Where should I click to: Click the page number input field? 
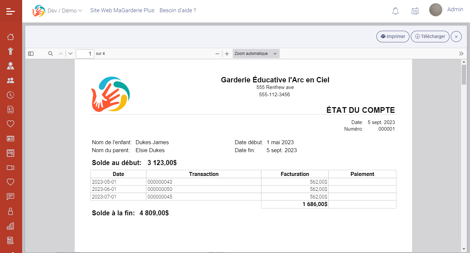point(85,54)
